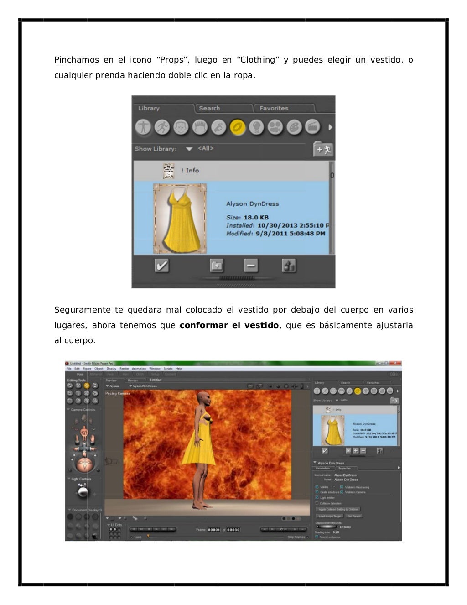Collapse Alyson Dyn Dress properties header
The image size is (467, 605).
pos(315,462)
